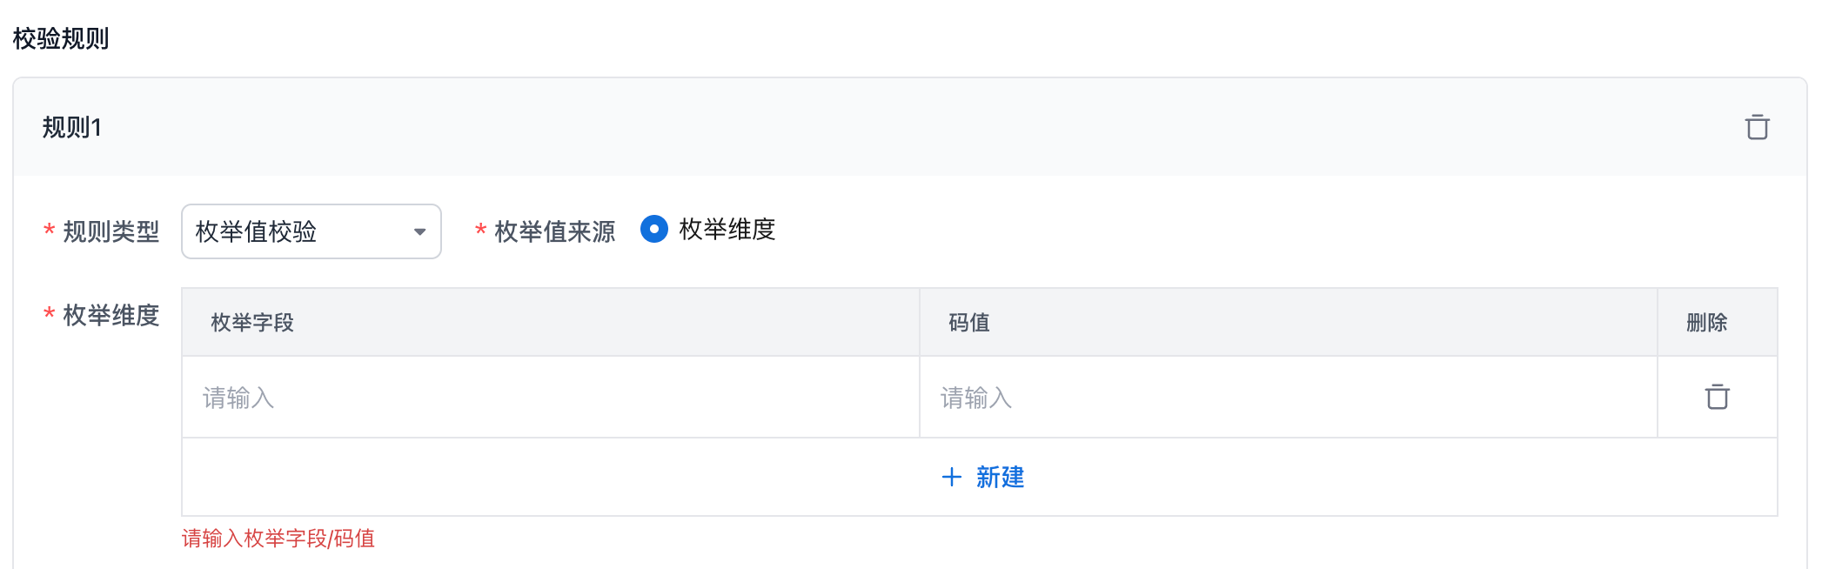Click the 枚举字段 column header

pyautogui.click(x=252, y=323)
